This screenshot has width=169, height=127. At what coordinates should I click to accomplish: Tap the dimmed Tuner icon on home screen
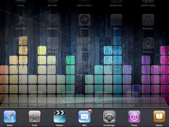(116, 20)
